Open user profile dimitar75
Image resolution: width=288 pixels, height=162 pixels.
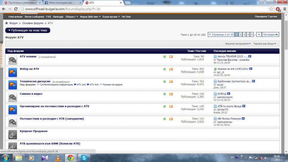click(222, 109)
